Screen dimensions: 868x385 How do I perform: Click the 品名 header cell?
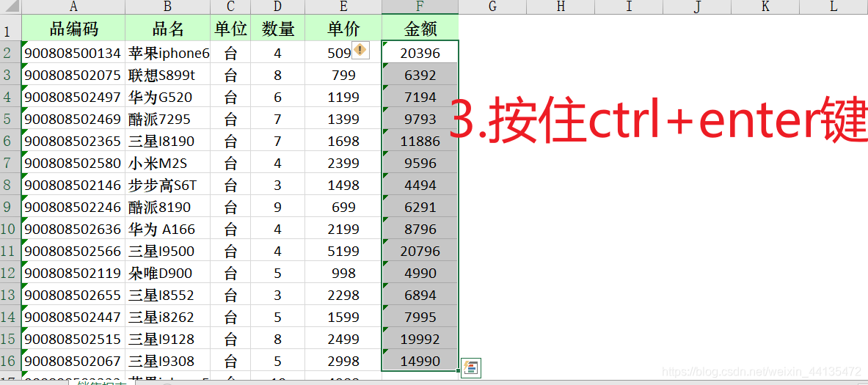coord(168,28)
